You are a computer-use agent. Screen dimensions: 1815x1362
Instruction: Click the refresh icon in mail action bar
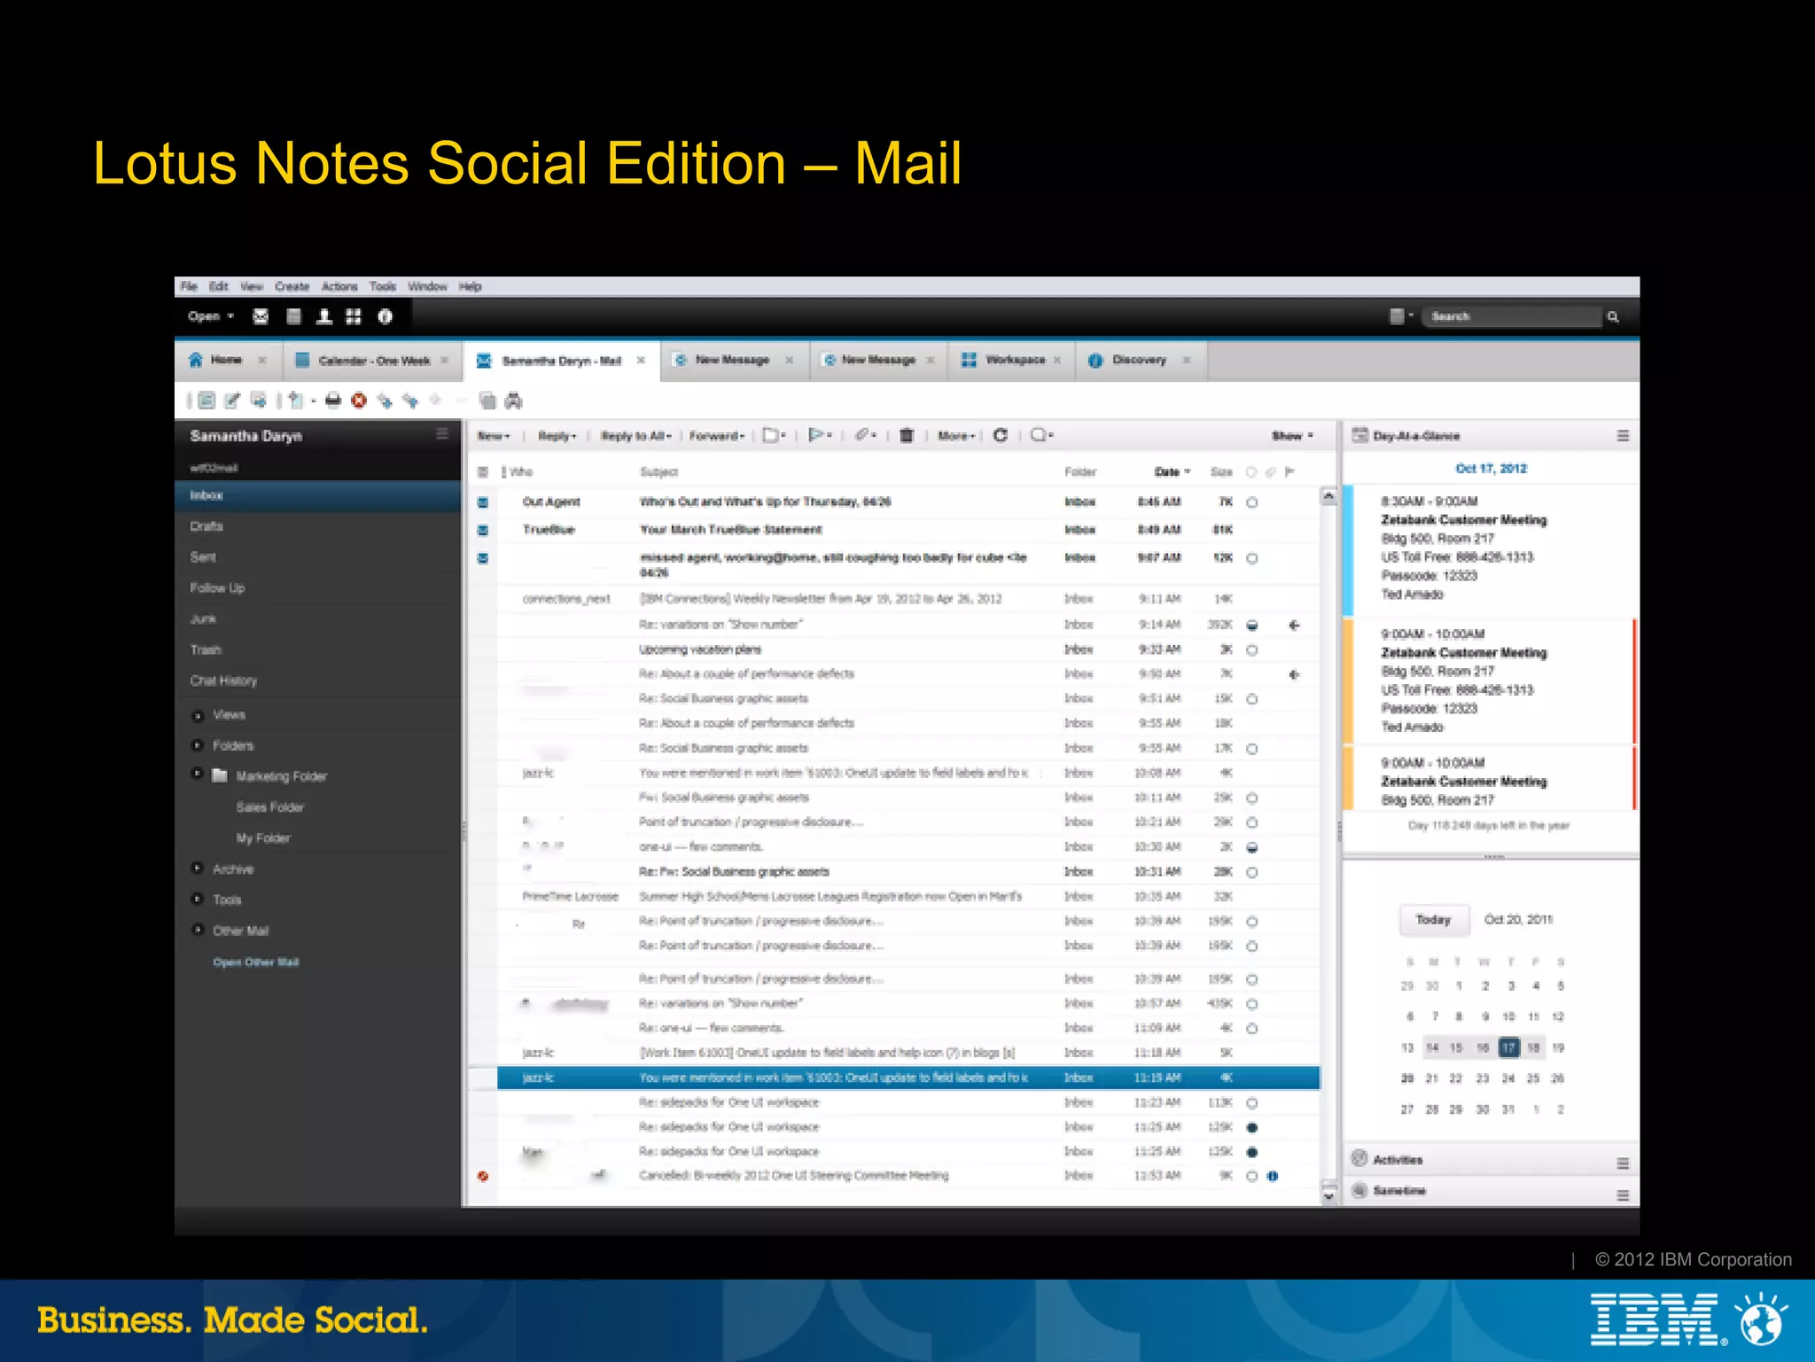click(x=1001, y=435)
